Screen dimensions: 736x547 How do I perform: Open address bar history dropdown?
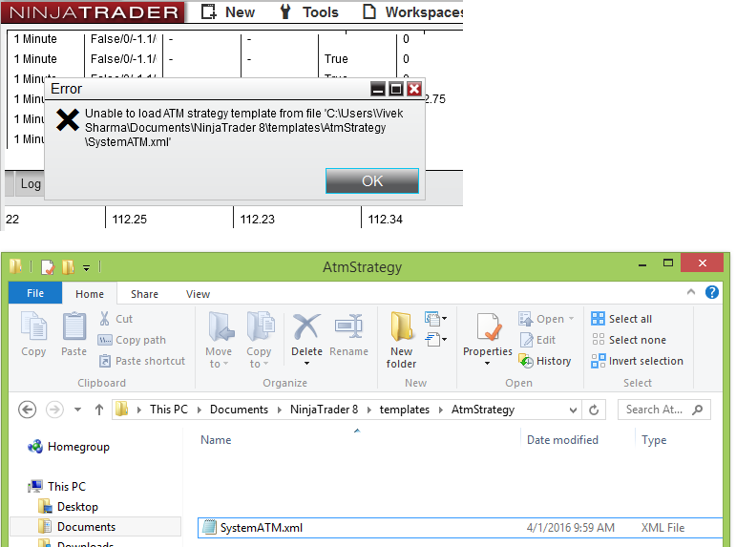tap(573, 410)
